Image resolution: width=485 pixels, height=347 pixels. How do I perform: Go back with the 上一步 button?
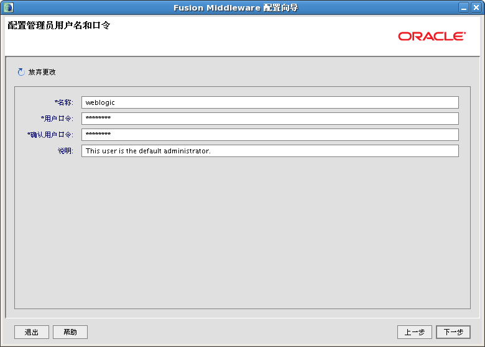coord(415,332)
